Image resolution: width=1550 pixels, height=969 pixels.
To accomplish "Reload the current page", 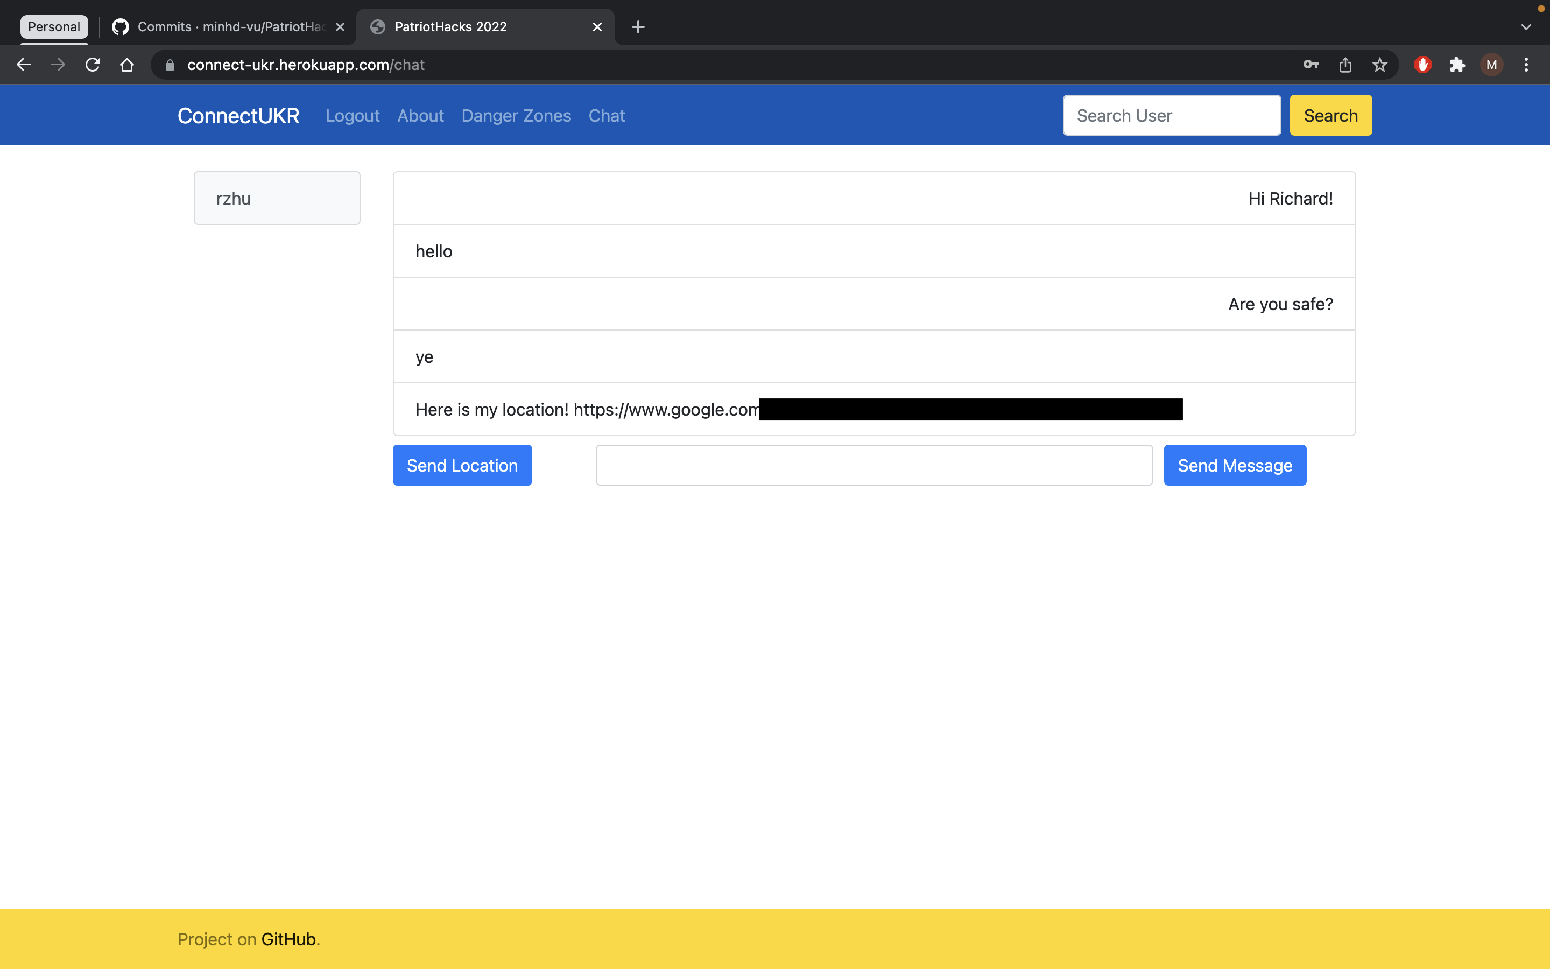I will (x=93, y=65).
